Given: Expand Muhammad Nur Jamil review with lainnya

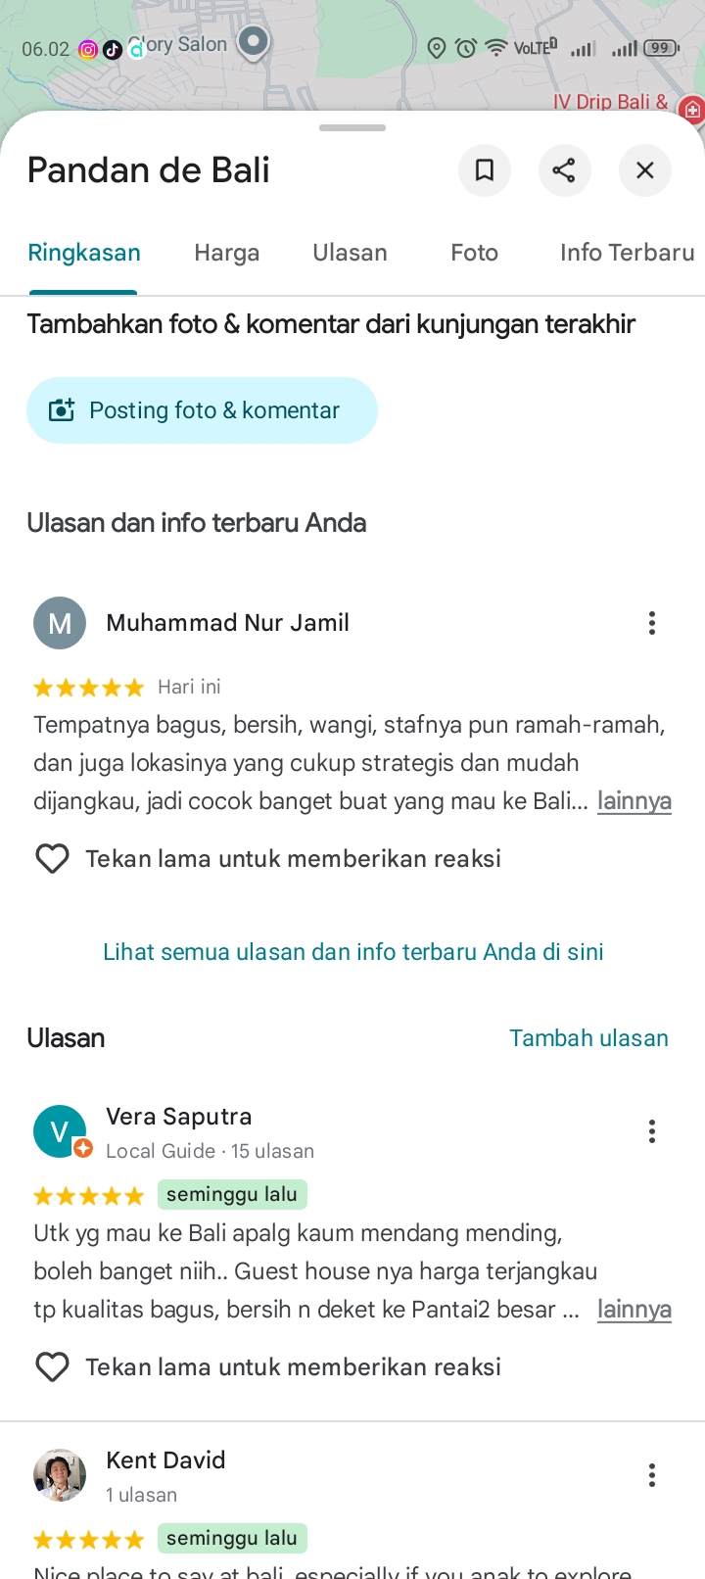Looking at the screenshot, I should (634, 801).
